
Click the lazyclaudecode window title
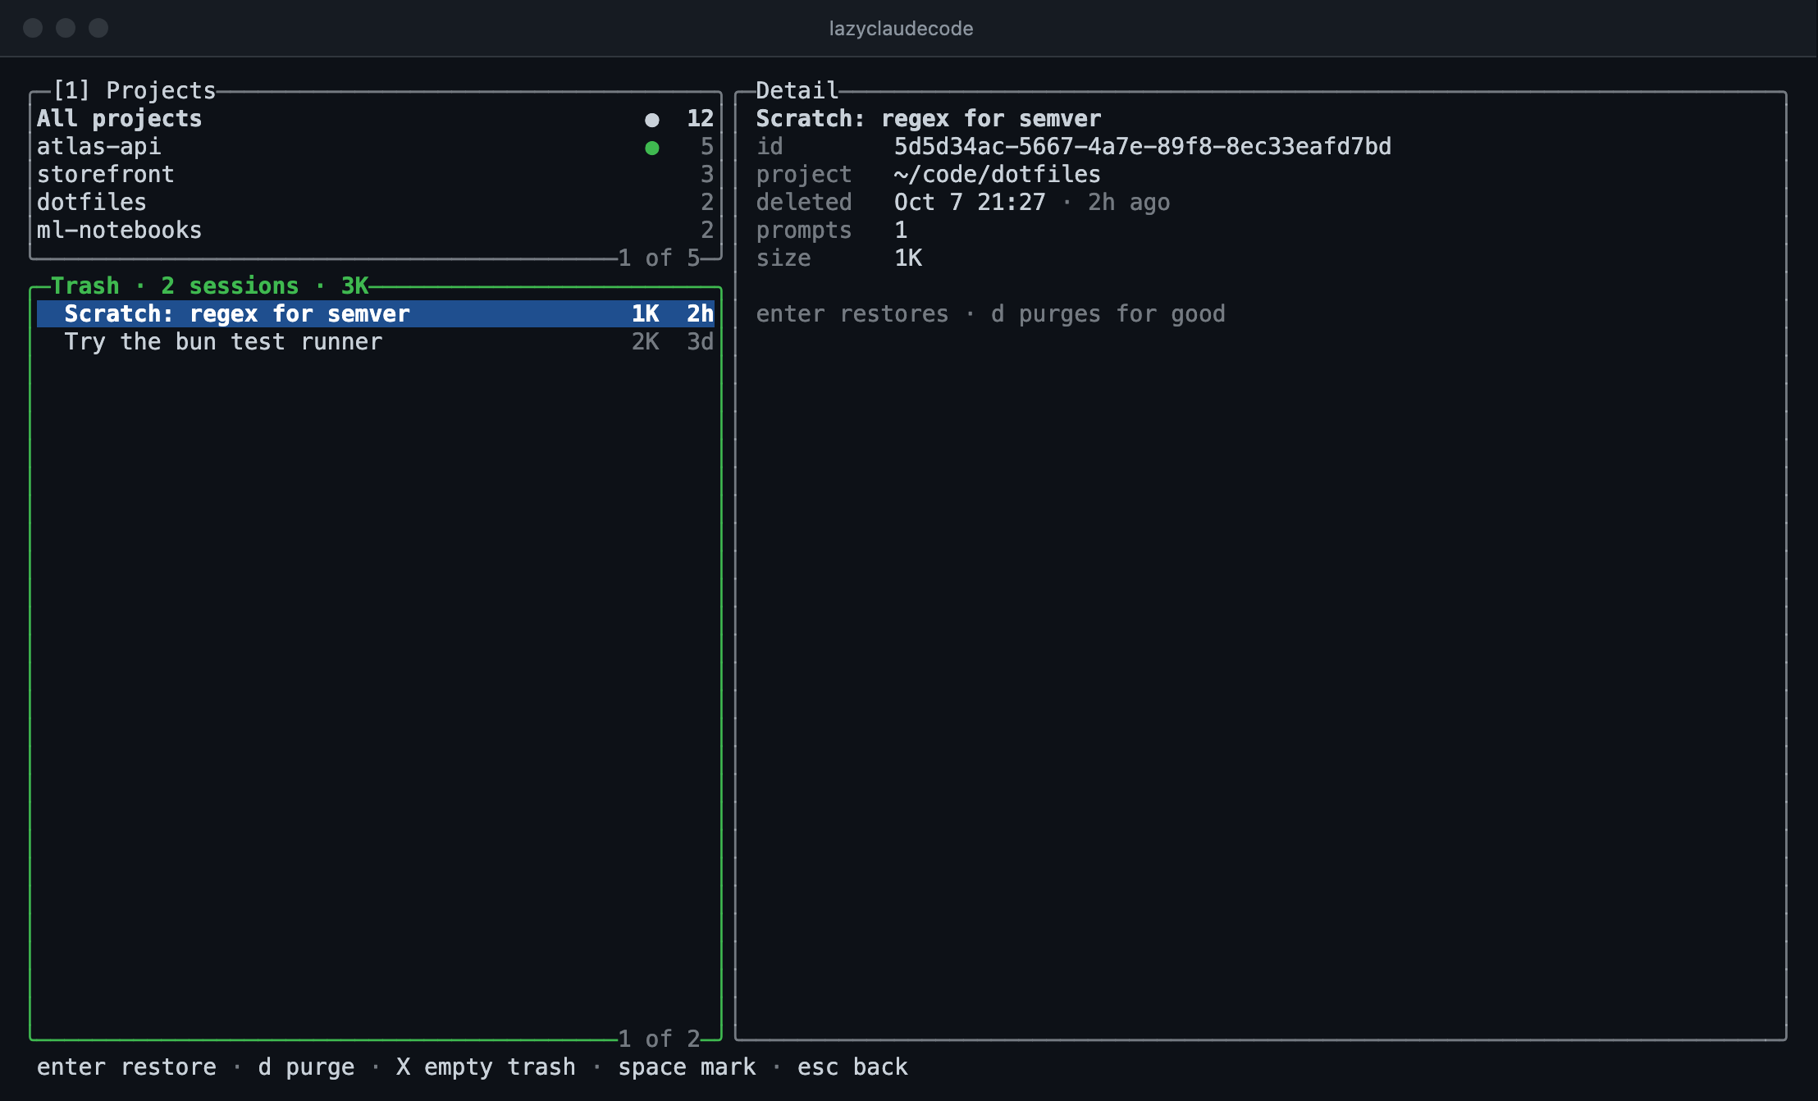pos(901,29)
